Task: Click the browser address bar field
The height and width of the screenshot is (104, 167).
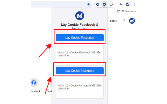Action: coord(62,4)
